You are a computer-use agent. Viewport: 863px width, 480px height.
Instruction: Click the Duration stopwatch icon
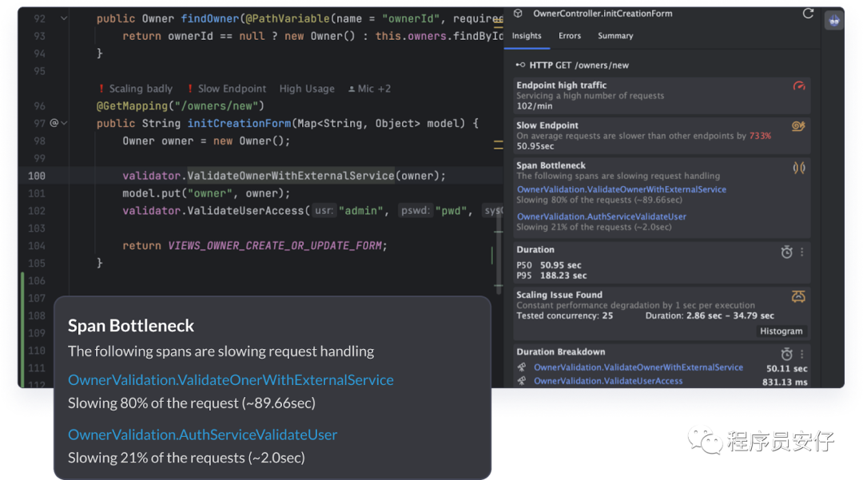786,252
